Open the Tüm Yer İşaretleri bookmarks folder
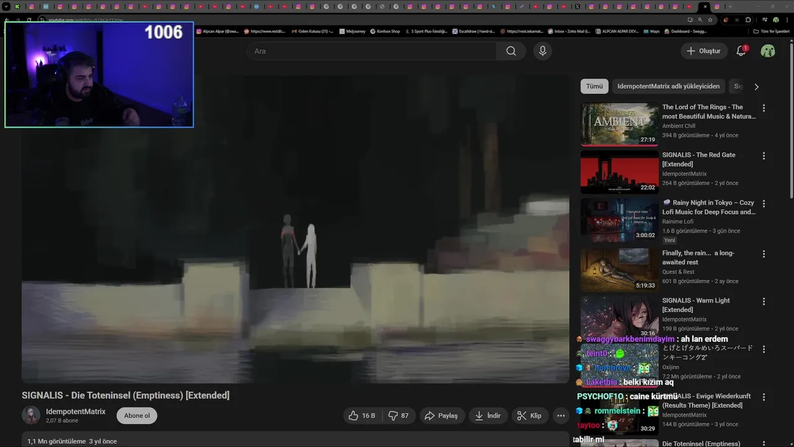Viewport: 794px width, 447px height. [771, 31]
